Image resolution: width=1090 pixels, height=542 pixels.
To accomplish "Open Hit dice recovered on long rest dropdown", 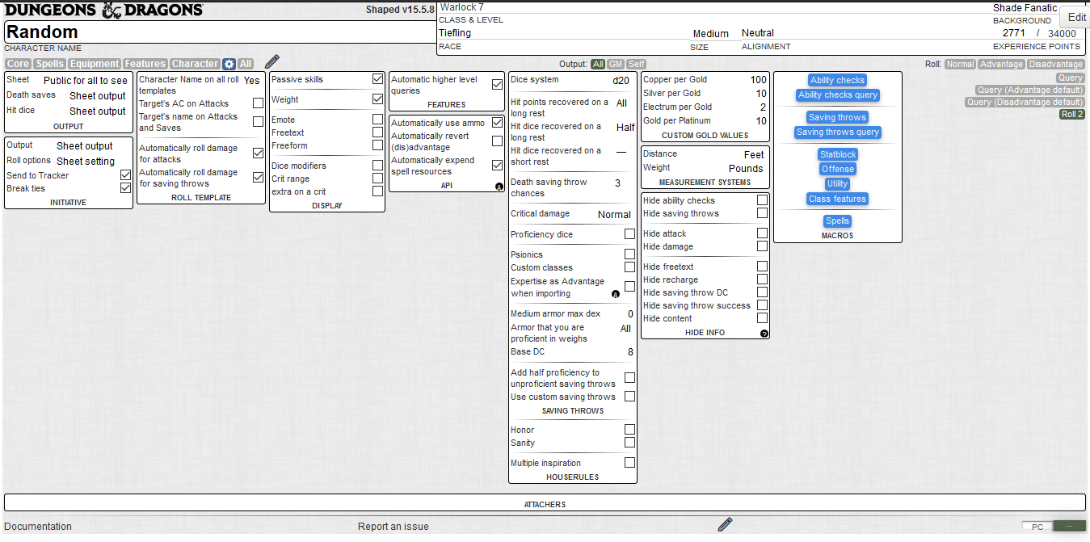I will pos(625,128).
